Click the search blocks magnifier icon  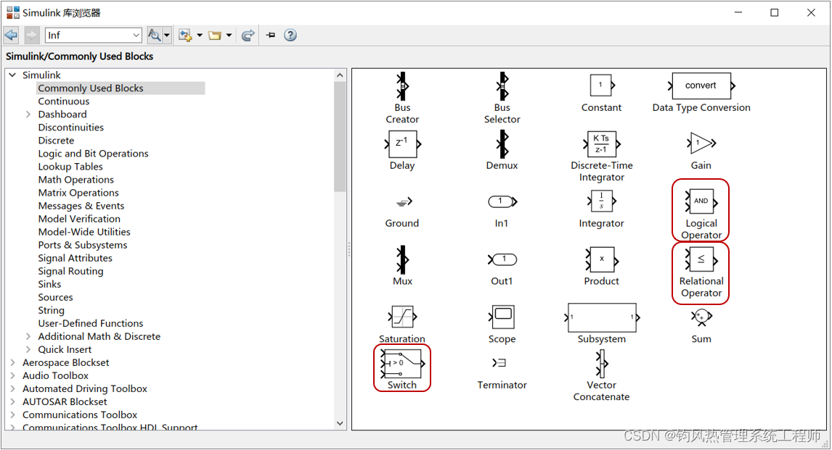click(154, 36)
